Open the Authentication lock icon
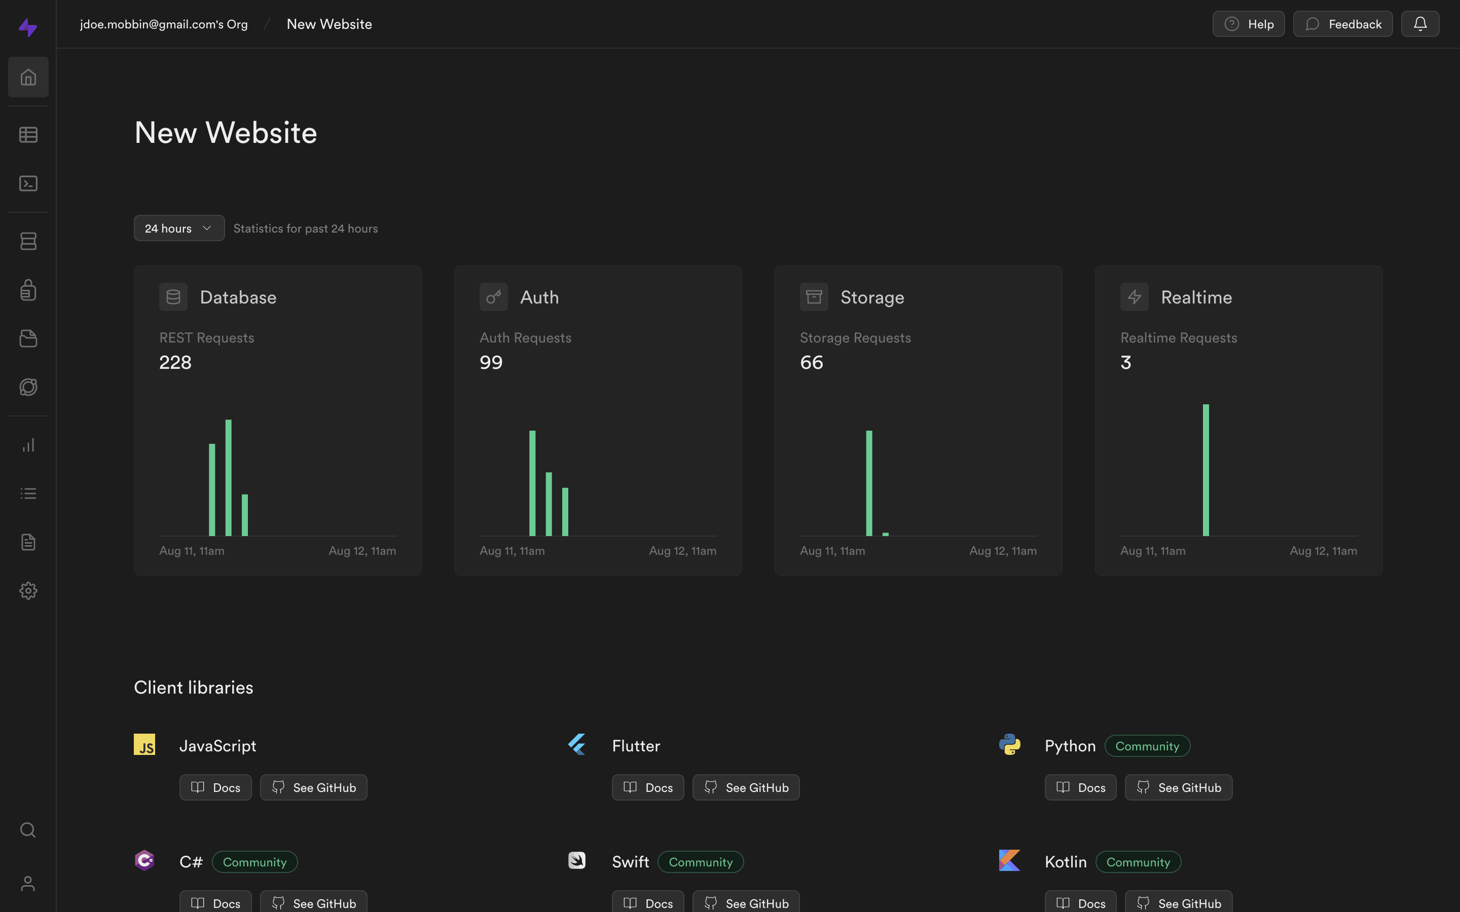The image size is (1460, 912). [x=28, y=290]
